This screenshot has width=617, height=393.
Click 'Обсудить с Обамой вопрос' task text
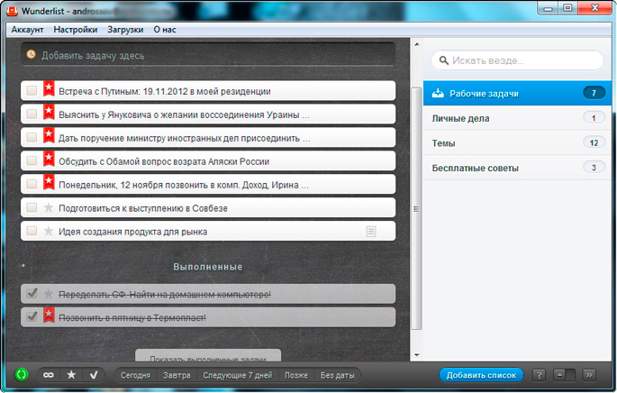pos(164,161)
